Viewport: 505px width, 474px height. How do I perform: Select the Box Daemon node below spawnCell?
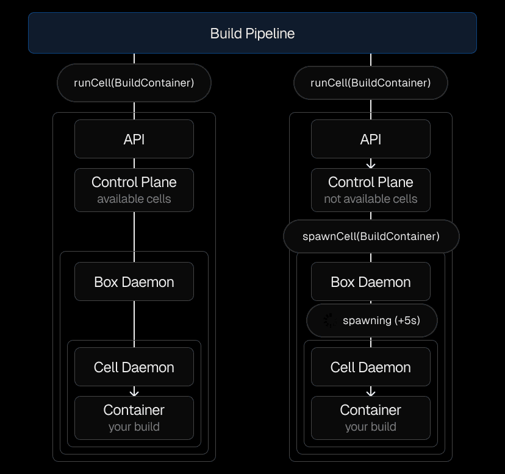371,282
